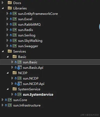Click the C# project icon of sun.RabbitMQ

tap(15, 24)
